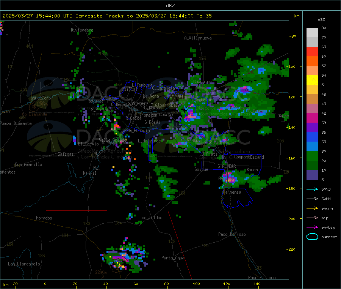Click the Paso_Barroso map label
341x289 pixels.
(232, 234)
